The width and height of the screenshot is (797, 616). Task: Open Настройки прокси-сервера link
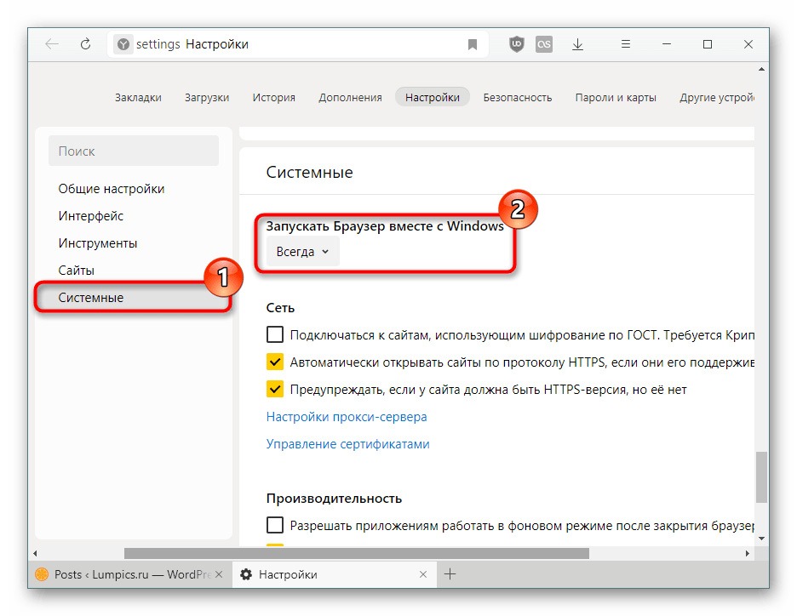[347, 417]
